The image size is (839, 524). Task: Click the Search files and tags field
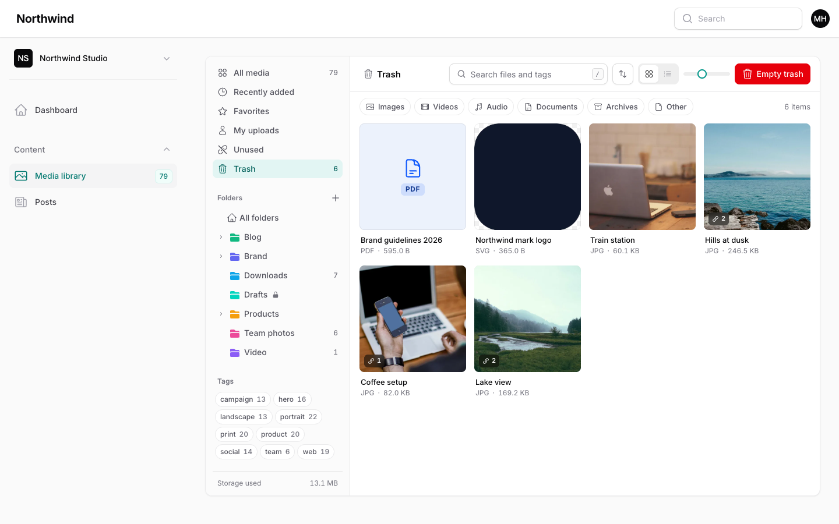(528, 74)
